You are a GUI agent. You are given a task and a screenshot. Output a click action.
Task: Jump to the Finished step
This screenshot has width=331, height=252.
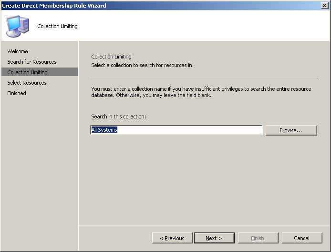click(x=17, y=93)
